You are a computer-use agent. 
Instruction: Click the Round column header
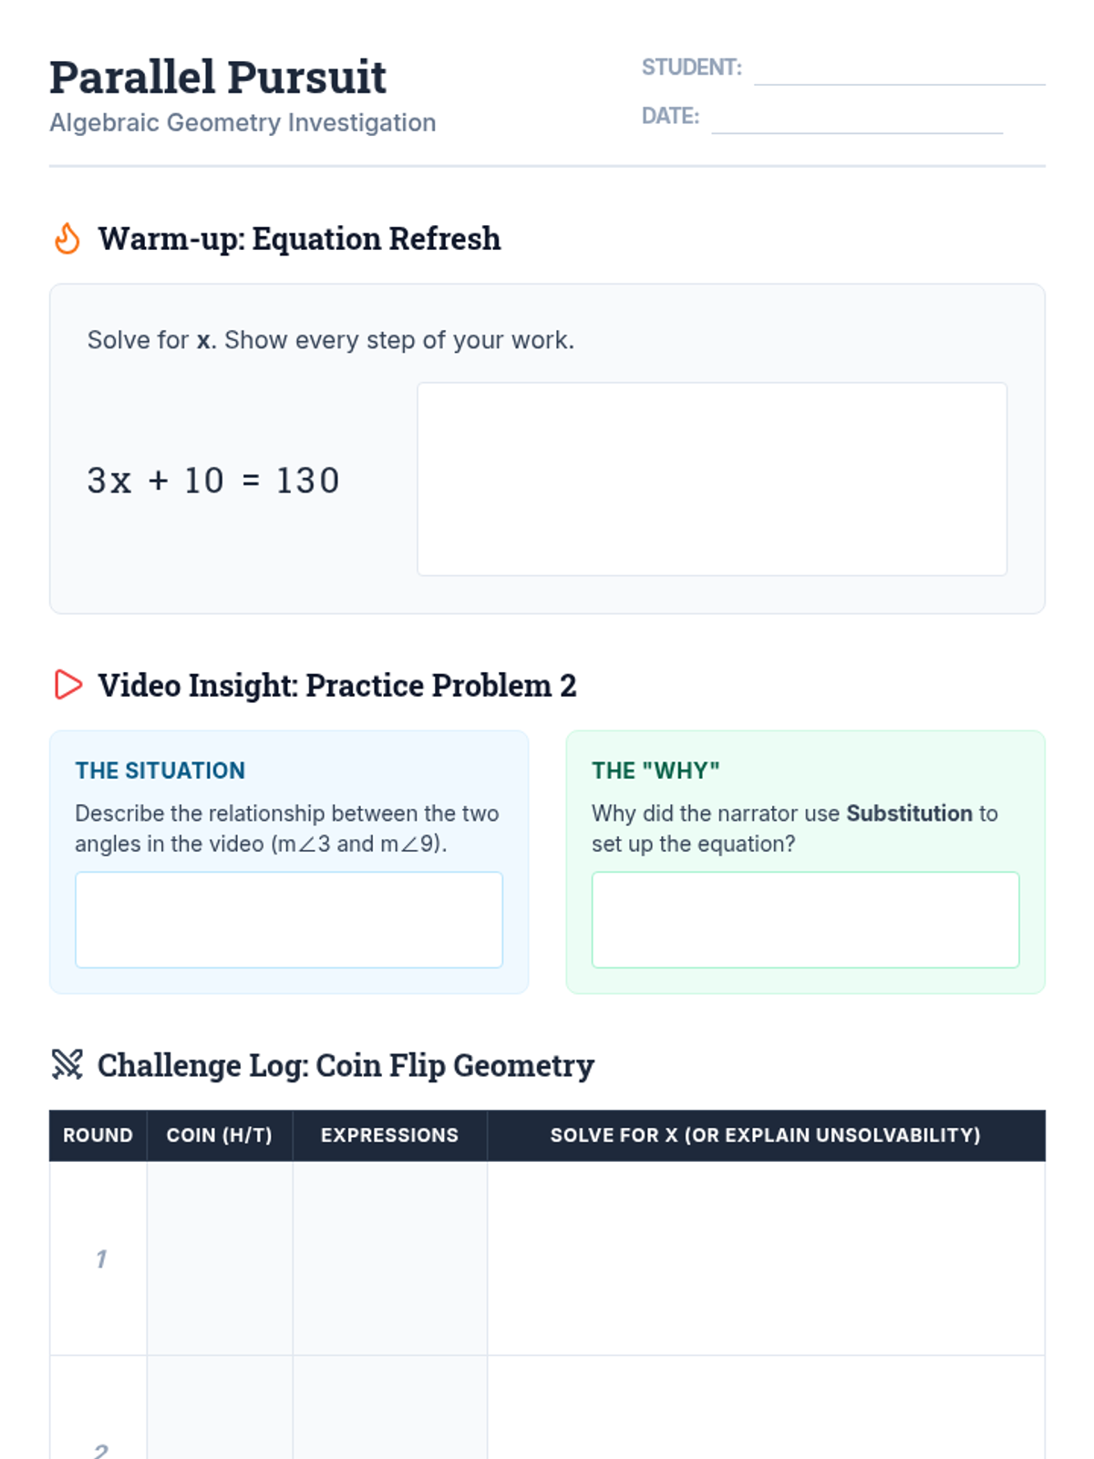click(x=98, y=1135)
